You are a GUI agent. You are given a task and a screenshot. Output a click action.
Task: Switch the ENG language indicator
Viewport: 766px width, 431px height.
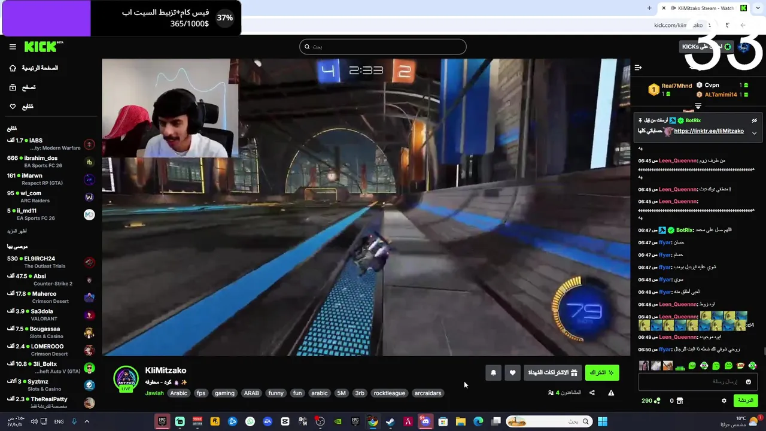(59, 421)
